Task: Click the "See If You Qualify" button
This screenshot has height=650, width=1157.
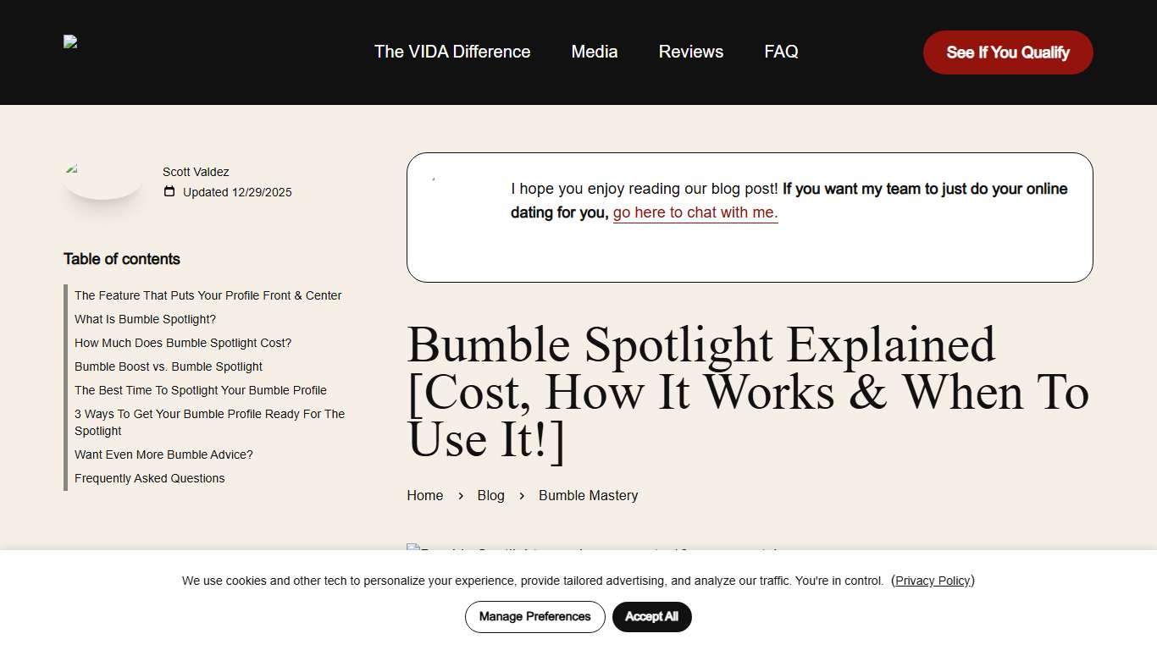Action: (x=1007, y=52)
